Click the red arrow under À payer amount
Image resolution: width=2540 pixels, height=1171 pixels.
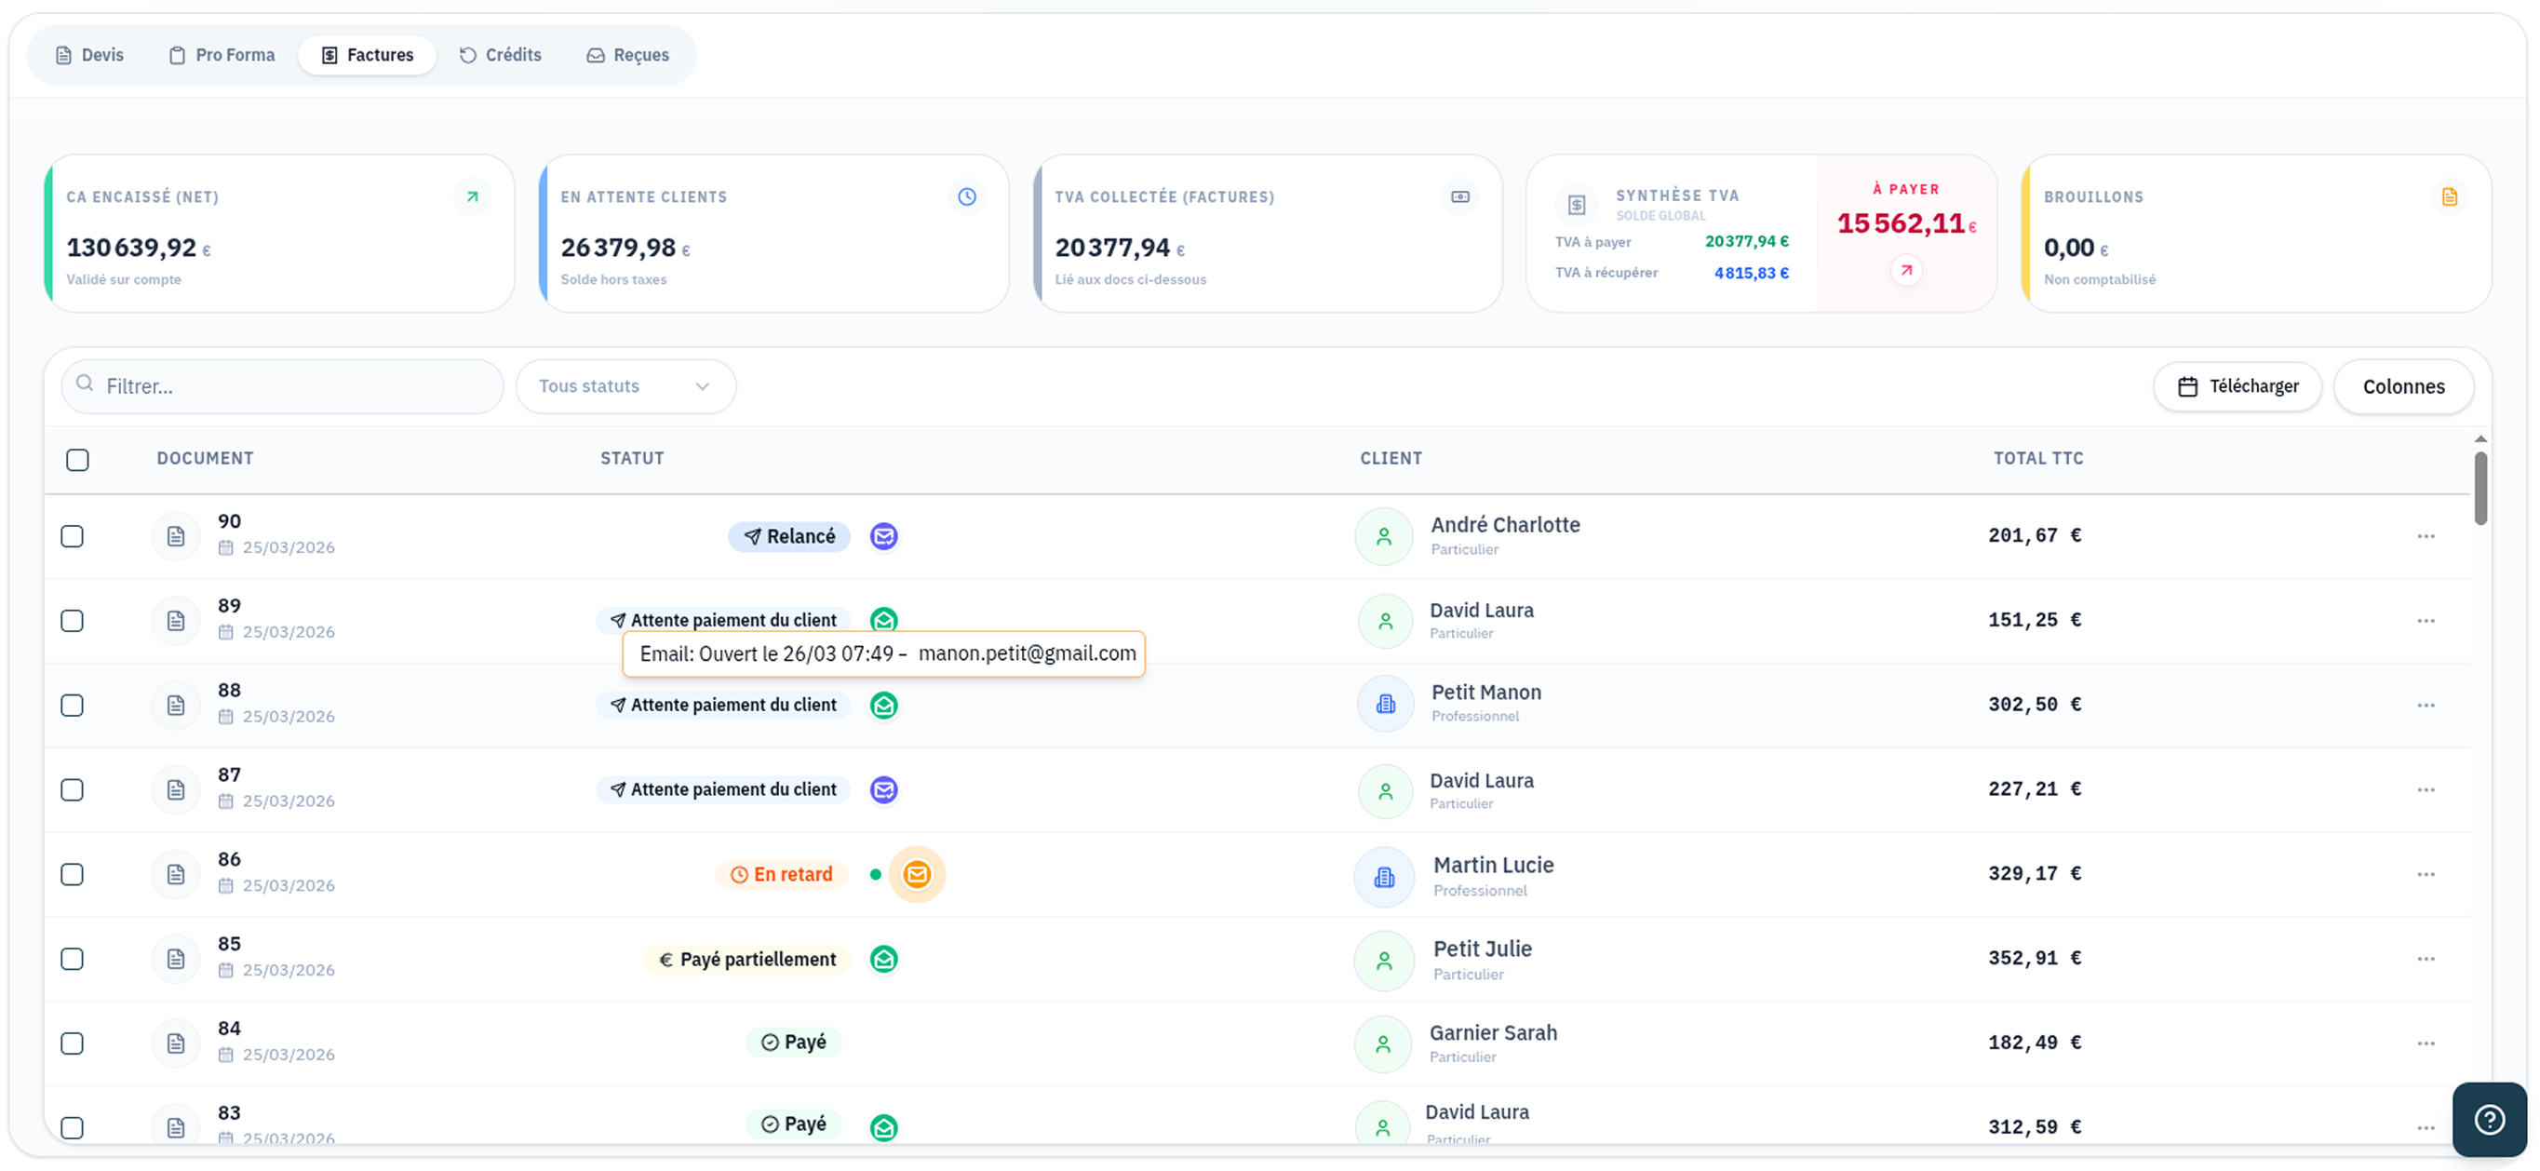tap(1906, 270)
